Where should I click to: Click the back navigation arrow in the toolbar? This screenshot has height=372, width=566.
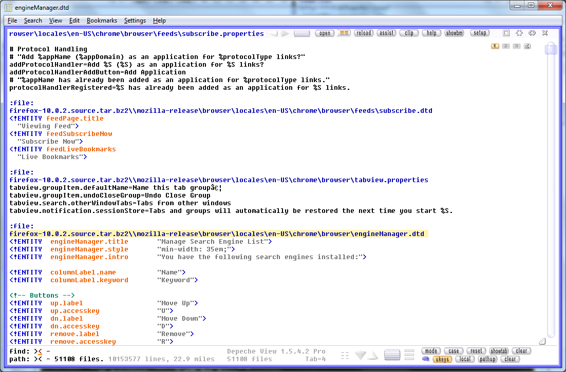pyautogui.click(x=274, y=33)
